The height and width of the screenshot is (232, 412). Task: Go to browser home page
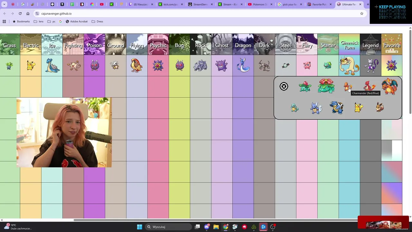click(28, 14)
